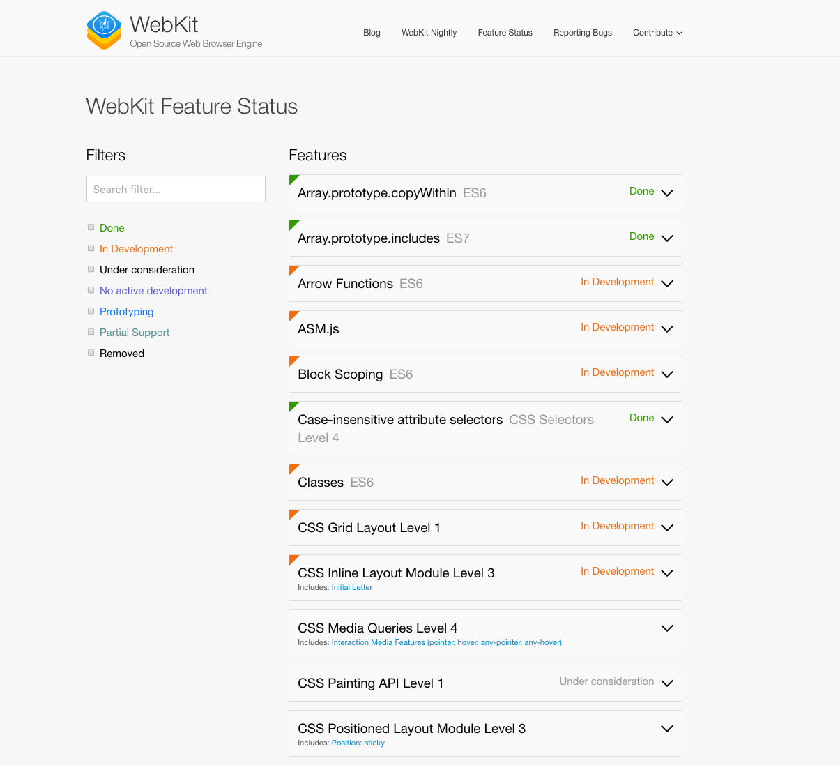Check the In Development filter

click(91, 248)
